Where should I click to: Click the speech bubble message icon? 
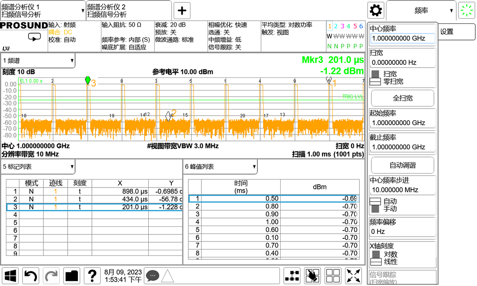[x=153, y=275]
